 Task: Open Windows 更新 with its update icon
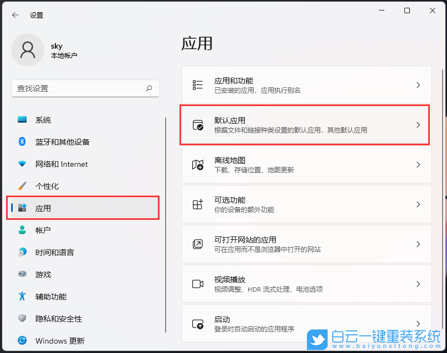[20, 341]
